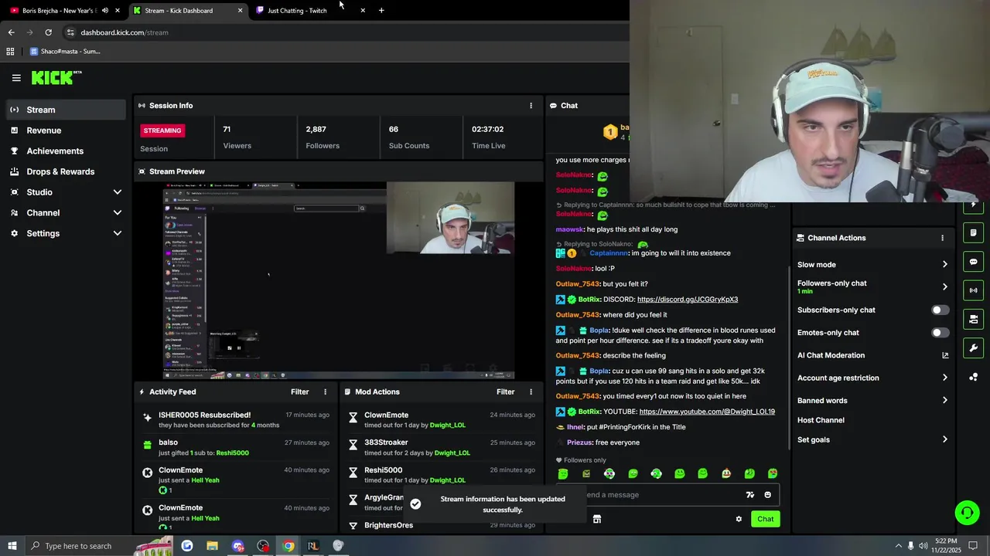Go back in the browser
Viewport: 990px width, 556px height.
[x=11, y=32]
